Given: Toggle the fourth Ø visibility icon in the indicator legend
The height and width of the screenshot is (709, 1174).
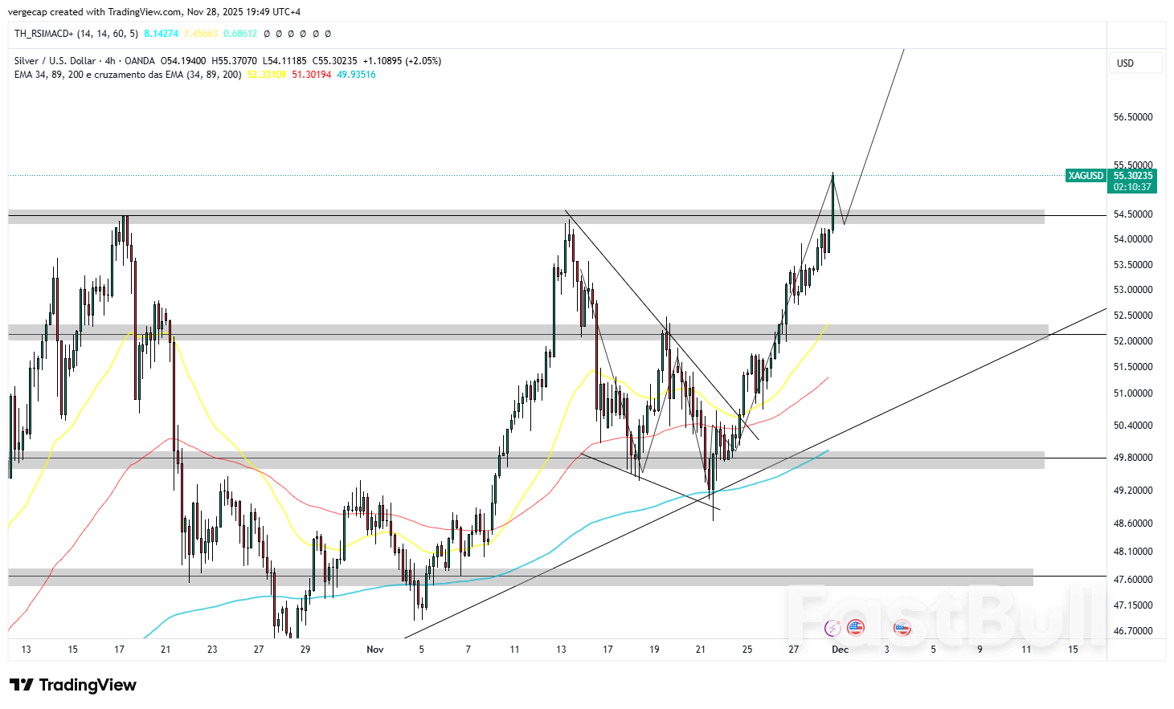Looking at the screenshot, I should tap(302, 34).
